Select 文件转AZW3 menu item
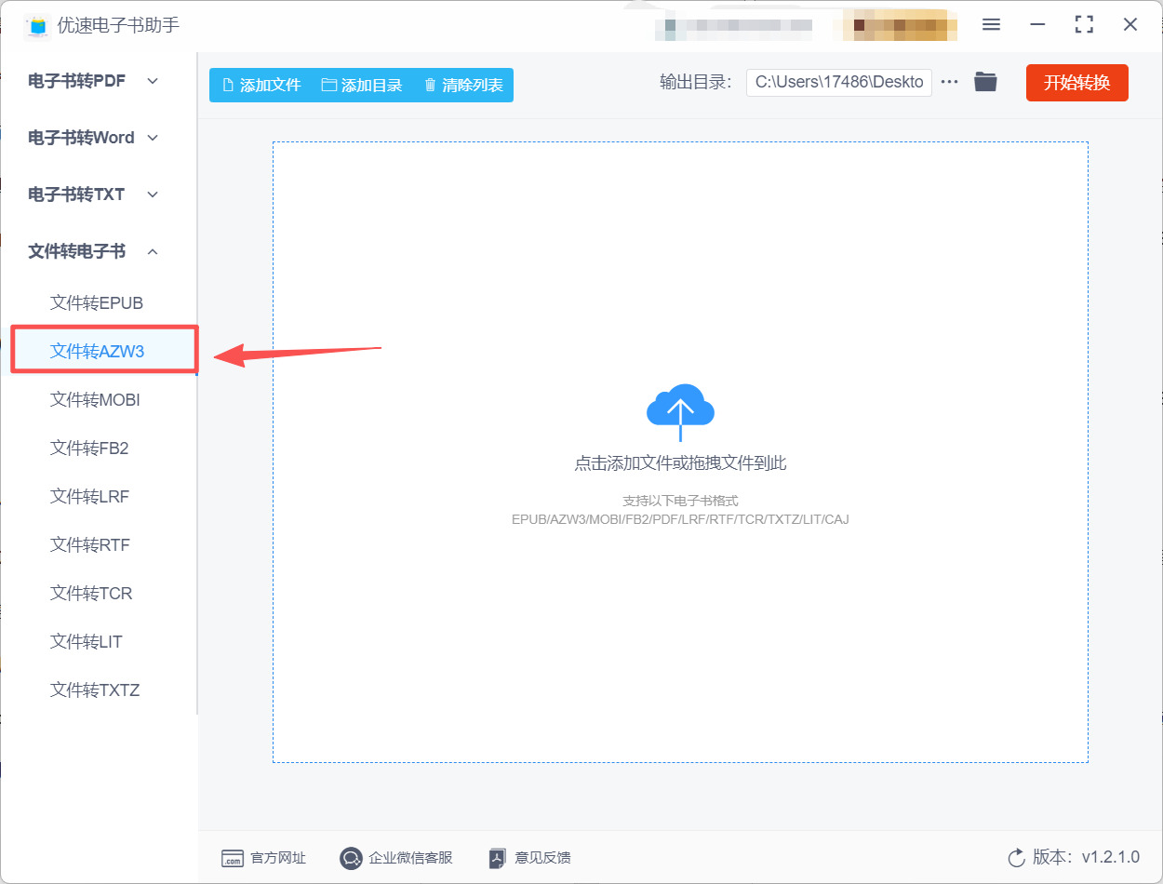This screenshot has width=1163, height=884. (98, 351)
